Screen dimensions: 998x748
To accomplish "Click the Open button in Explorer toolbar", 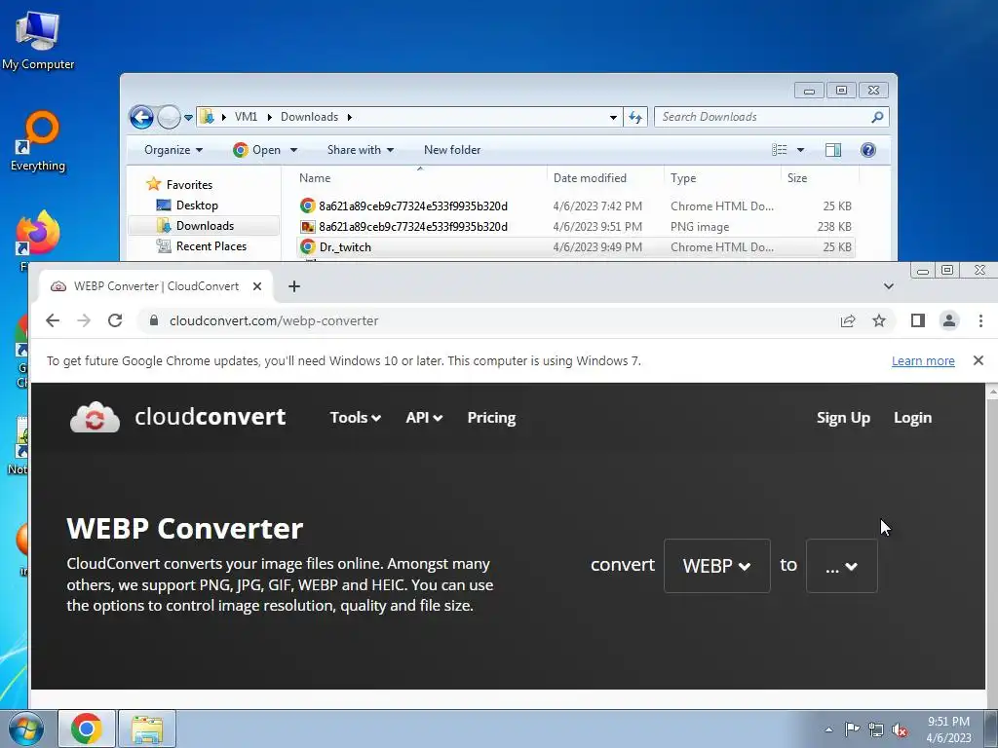I will [257, 150].
